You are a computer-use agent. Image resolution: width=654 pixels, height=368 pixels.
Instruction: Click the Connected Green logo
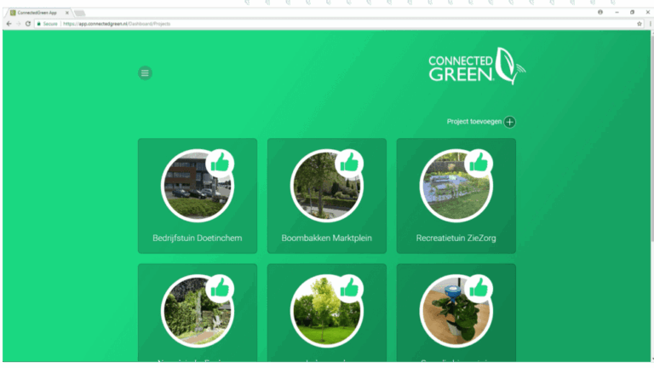click(x=477, y=66)
